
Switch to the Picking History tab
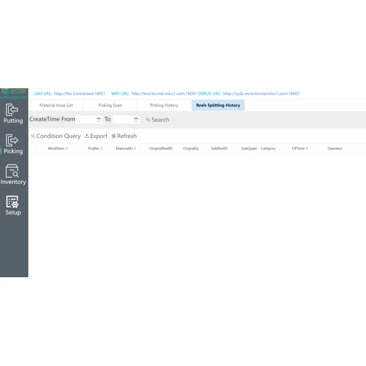(x=164, y=105)
